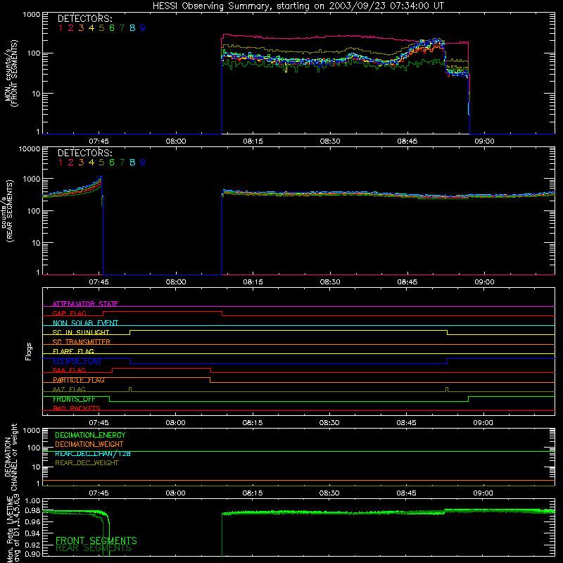The height and width of the screenshot is (563, 563).
Task: Click 08:15 time label under the Flags panel
Action: coord(253,423)
